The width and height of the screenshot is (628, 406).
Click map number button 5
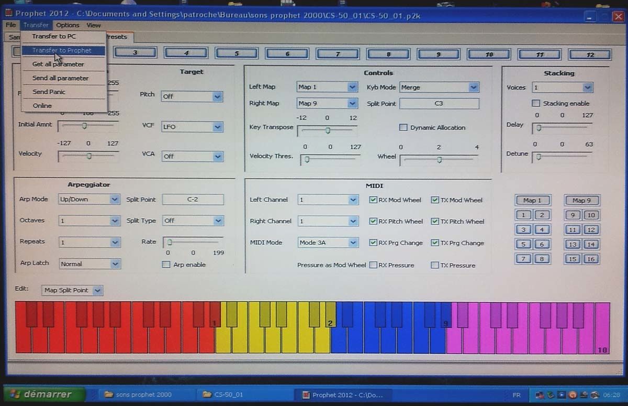pyautogui.click(x=523, y=245)
